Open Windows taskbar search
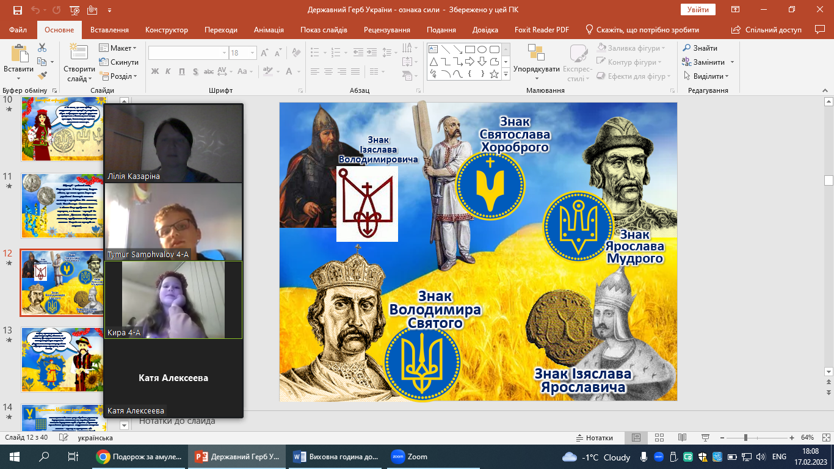The width and height of the screenshot is (834, 469). pyautogui.click(x=44, y=456)
